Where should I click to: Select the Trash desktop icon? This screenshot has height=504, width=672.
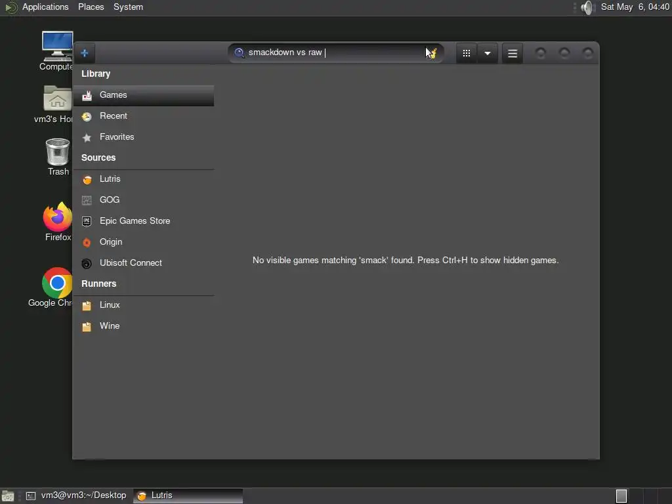coord(58,157)
